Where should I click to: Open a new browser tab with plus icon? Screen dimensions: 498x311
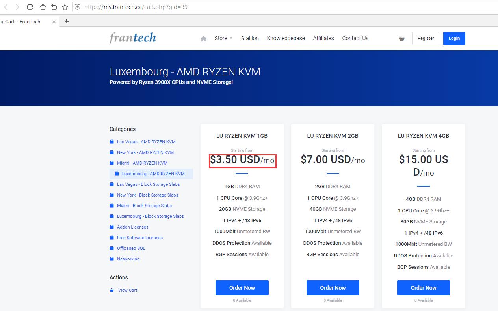[x=66, y=21]
